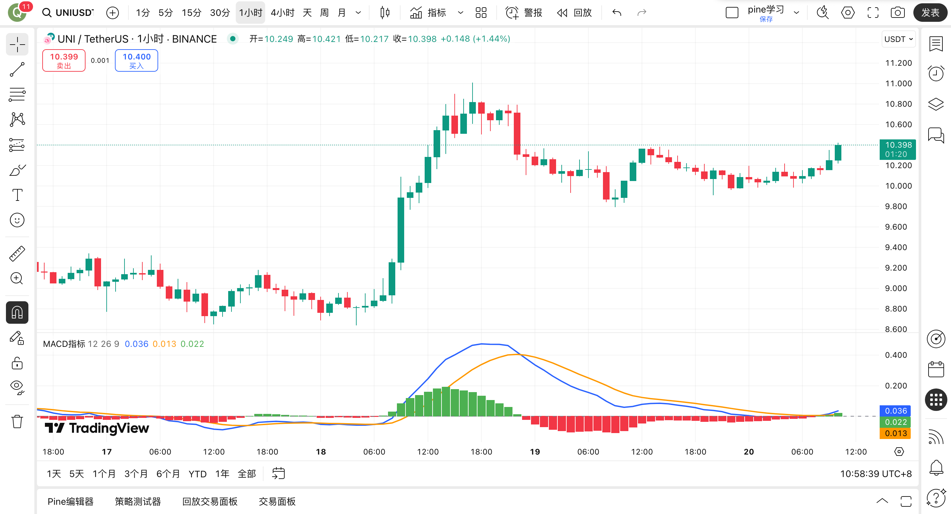Click the text annotation tool
The height and width of the screenshot is (514, 951).
point(17,195)
